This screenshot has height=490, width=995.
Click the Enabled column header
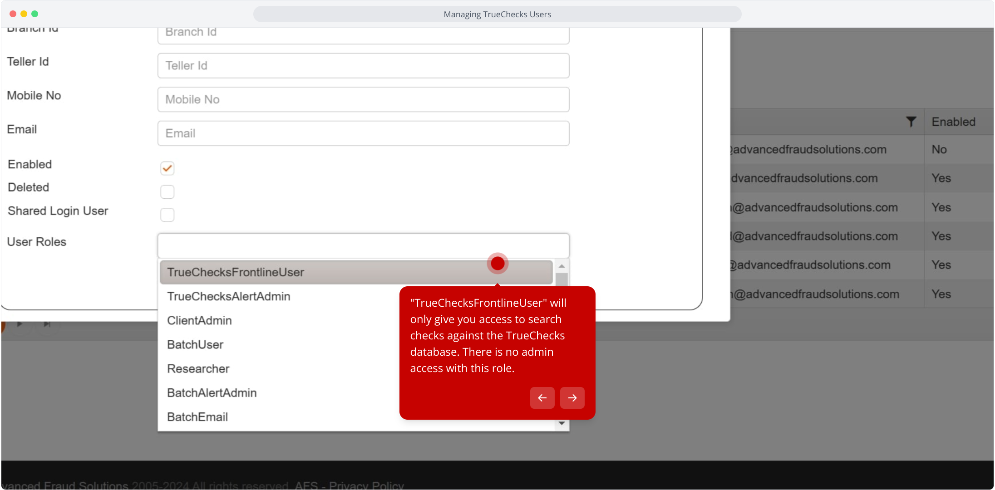pyautogui.click(x=953, y=122)
